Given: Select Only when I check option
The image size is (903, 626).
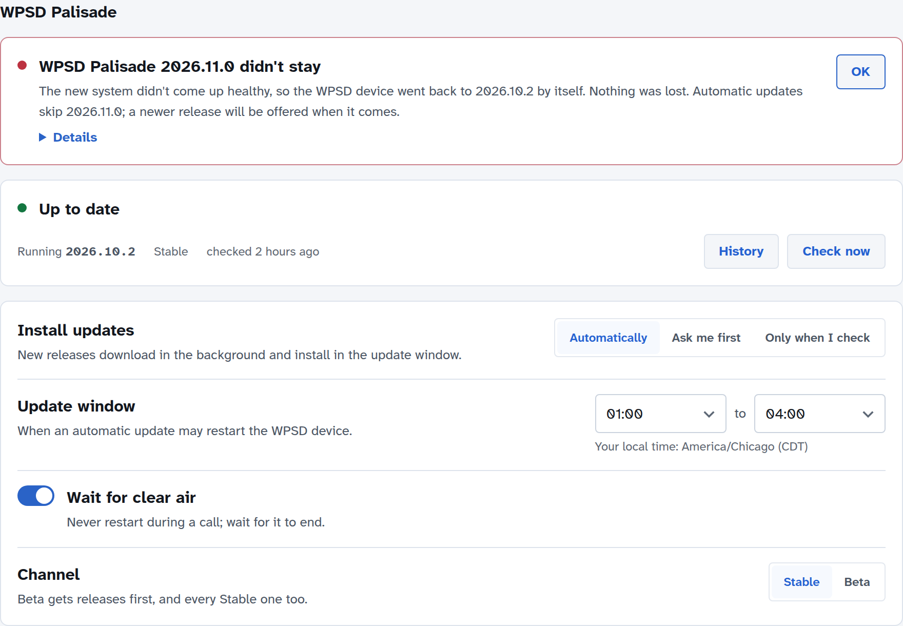Looking at the screenshot, I should (817, 338).
